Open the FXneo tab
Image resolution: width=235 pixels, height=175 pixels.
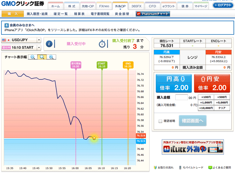click(x=104, y=6)
